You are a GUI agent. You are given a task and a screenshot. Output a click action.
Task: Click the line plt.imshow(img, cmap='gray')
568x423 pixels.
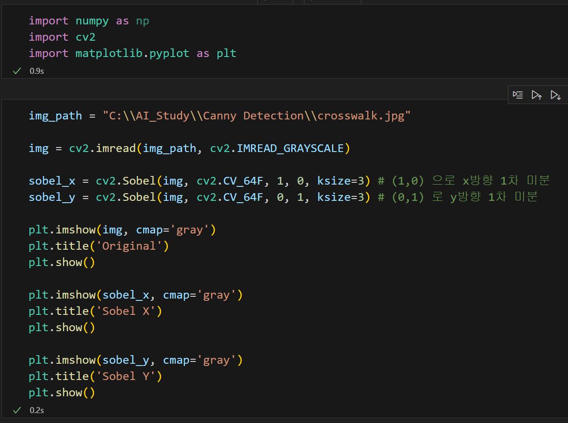123,230
